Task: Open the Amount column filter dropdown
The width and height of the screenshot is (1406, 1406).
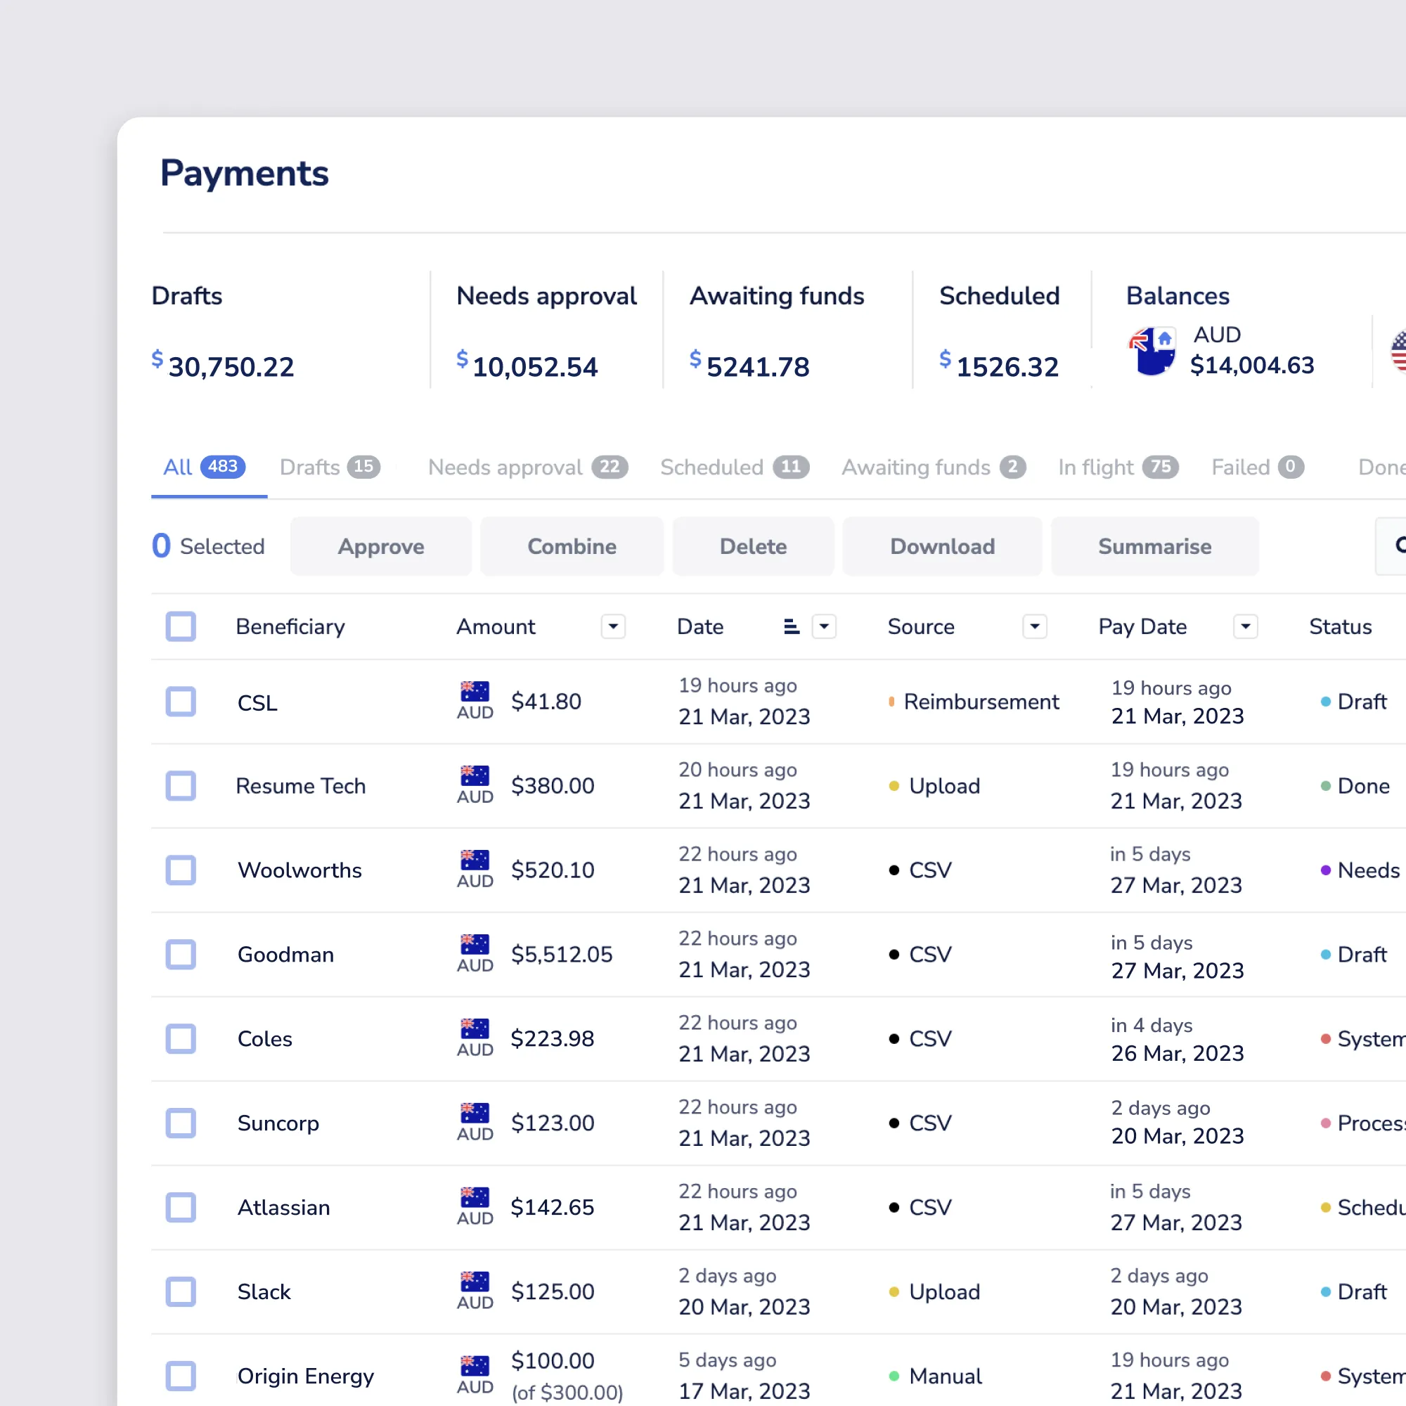Action: pyautogui.click(x=613, y=626)
